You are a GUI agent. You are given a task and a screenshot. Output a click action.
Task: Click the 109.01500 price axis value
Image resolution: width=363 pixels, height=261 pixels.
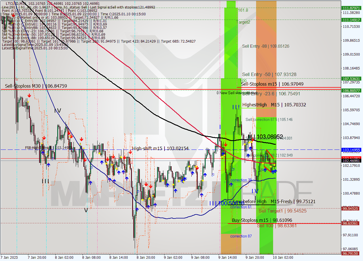click(351, 54)
